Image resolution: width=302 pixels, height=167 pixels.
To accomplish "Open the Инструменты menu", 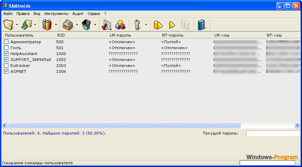I will click(56, 14).
